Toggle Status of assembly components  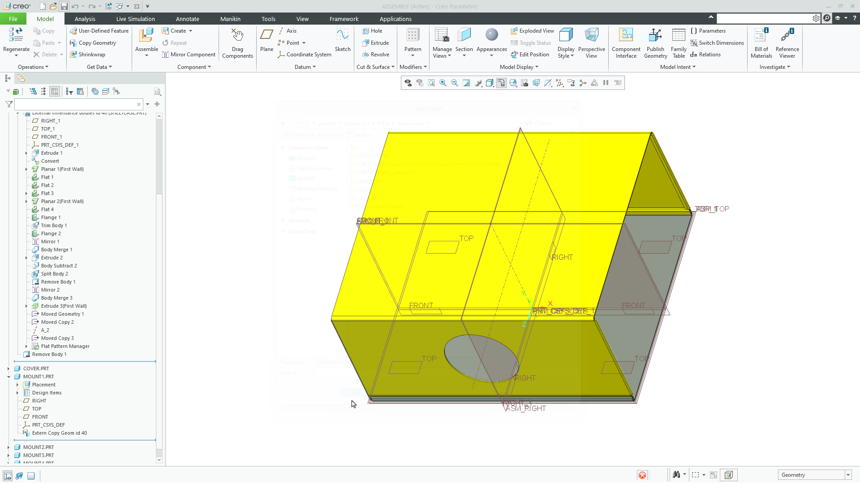tap(531, 43)
